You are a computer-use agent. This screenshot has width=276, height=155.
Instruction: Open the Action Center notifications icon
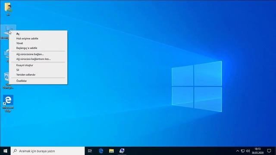tap(269, 151)
